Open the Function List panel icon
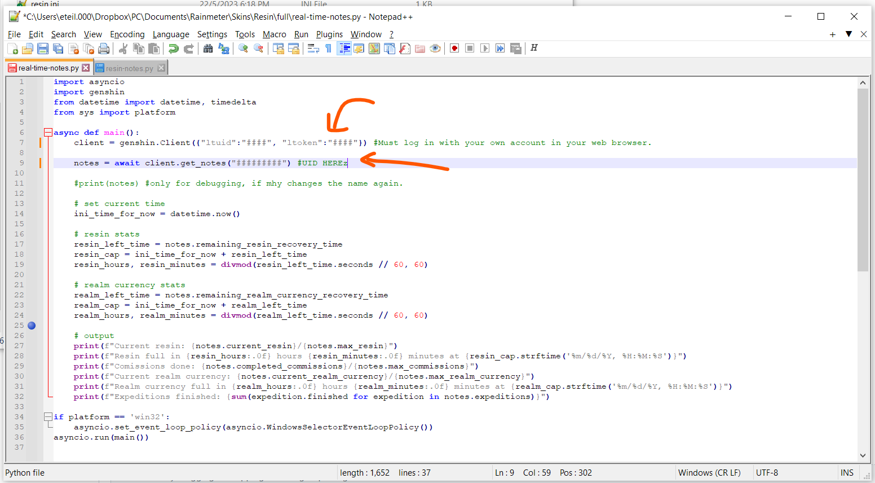This screenshot has height=483, width=875. [405, 49]
